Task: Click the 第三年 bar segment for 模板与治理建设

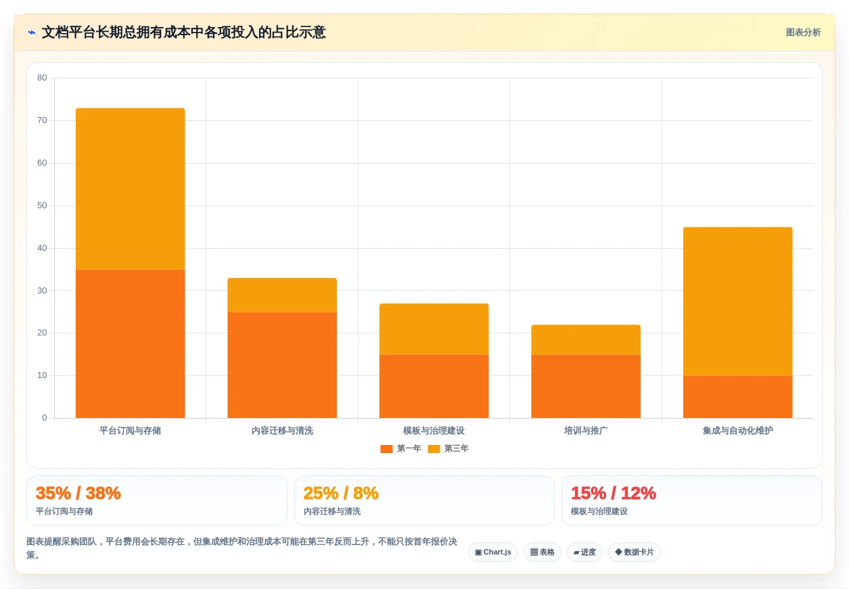Action: [434, 329]
